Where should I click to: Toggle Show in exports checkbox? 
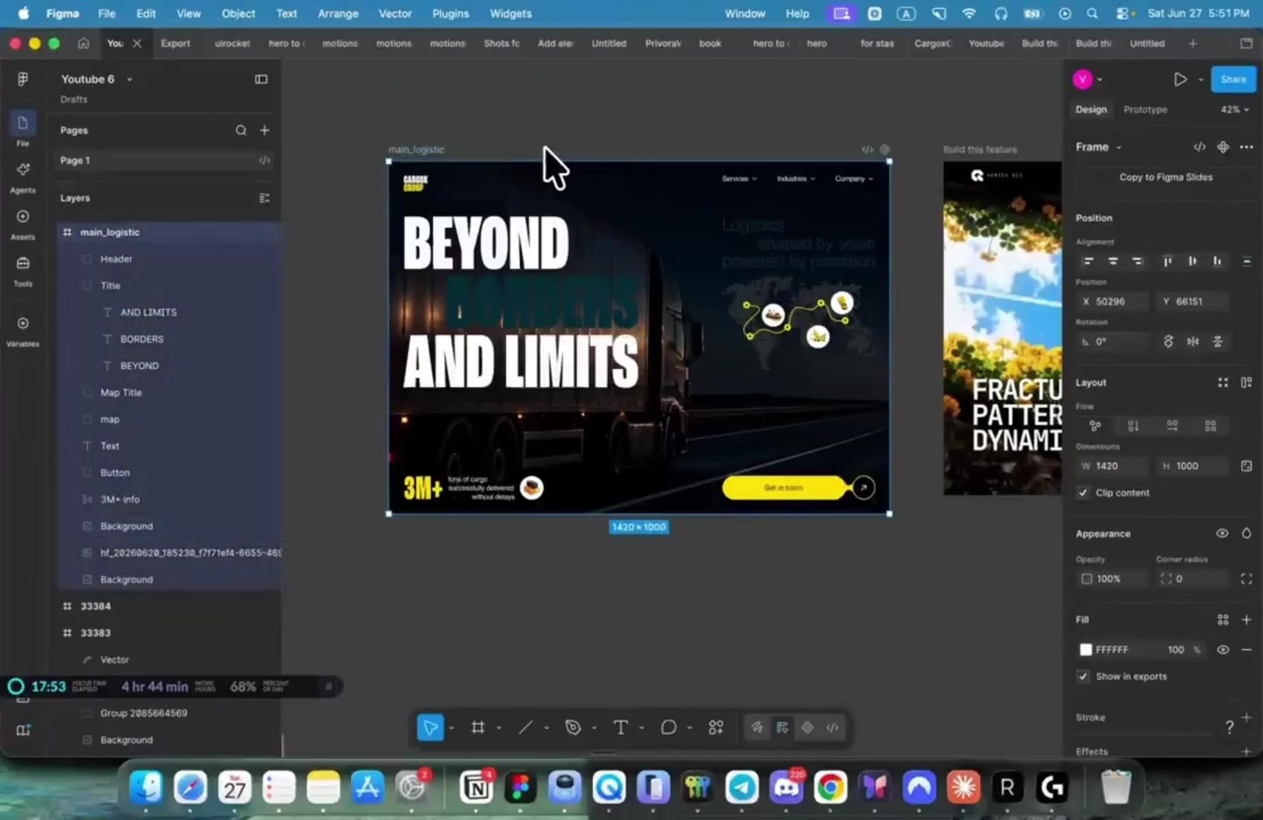[1083, 676]
